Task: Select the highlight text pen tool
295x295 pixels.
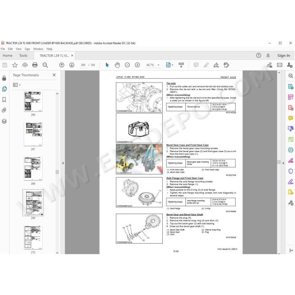Action: pos(206,65)
